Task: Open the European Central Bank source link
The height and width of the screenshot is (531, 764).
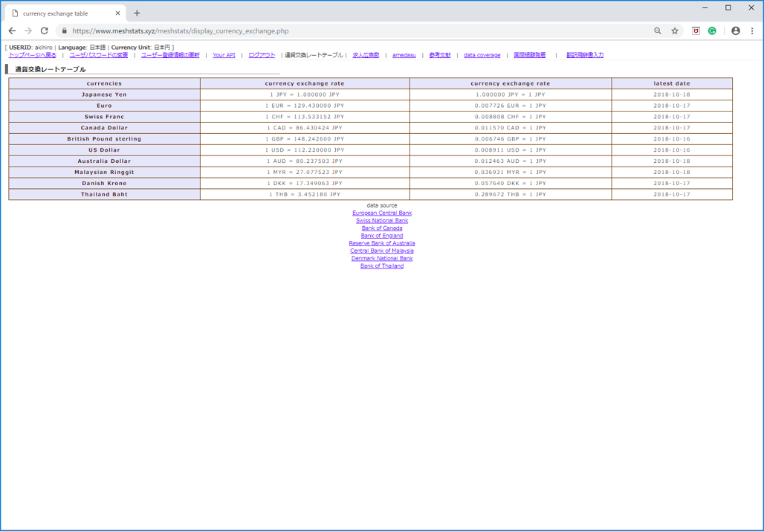Action: click(382, 213)
